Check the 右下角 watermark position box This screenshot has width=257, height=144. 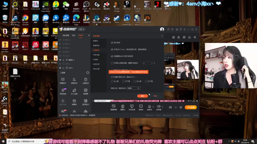pyautogui.click(x=146, y=81)
